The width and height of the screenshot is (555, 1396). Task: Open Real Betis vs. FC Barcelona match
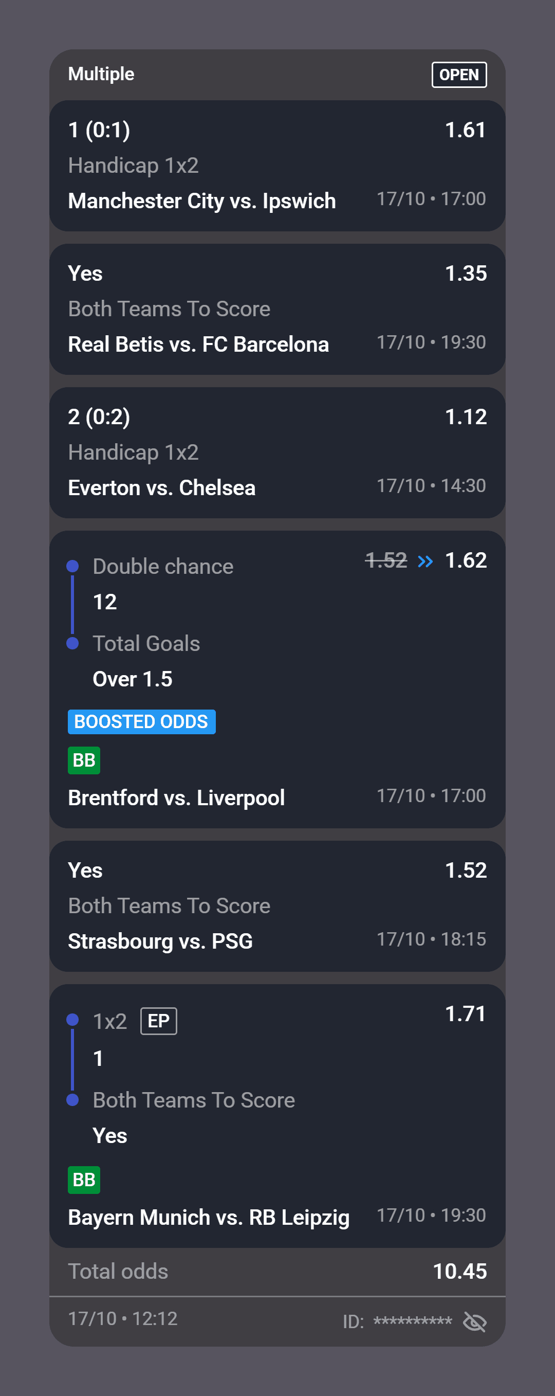click(x=199, y=344)
